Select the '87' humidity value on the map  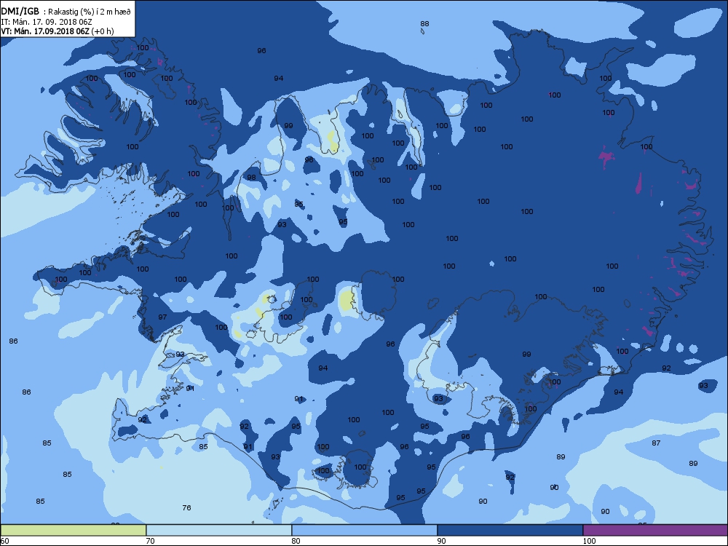656,443
